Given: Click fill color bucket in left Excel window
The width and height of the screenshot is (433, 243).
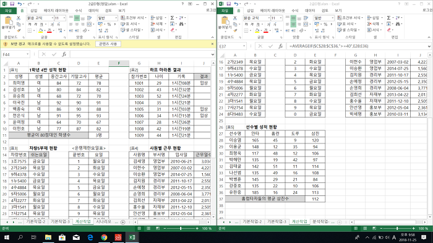Looking at the screenshot, I should pyautogui.click(x=41, y=30).
